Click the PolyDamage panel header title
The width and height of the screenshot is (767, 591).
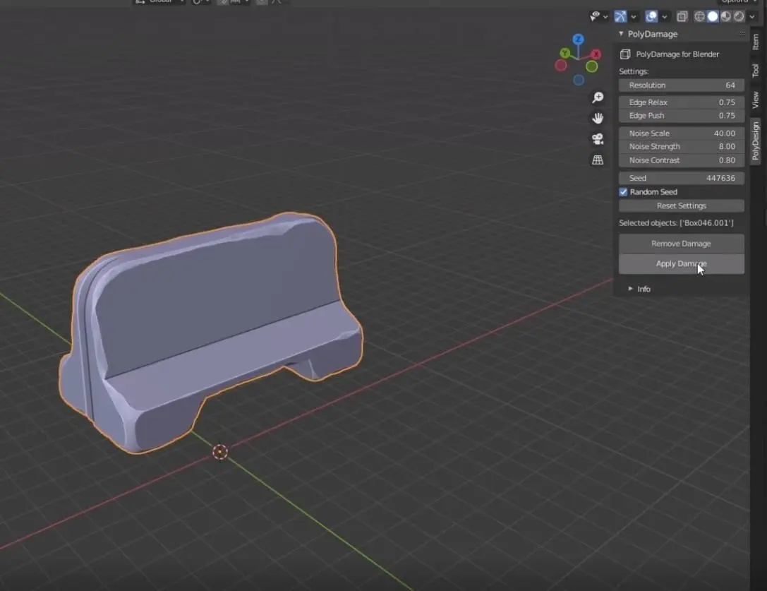(653, 34)
